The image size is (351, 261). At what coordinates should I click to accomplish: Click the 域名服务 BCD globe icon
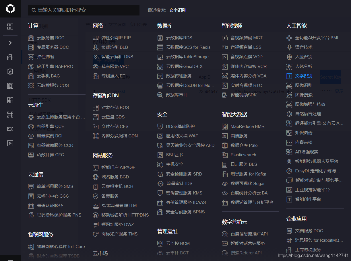[96, 177]
